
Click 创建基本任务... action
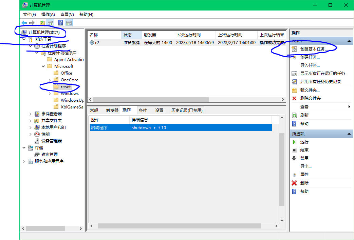(314, 49)
